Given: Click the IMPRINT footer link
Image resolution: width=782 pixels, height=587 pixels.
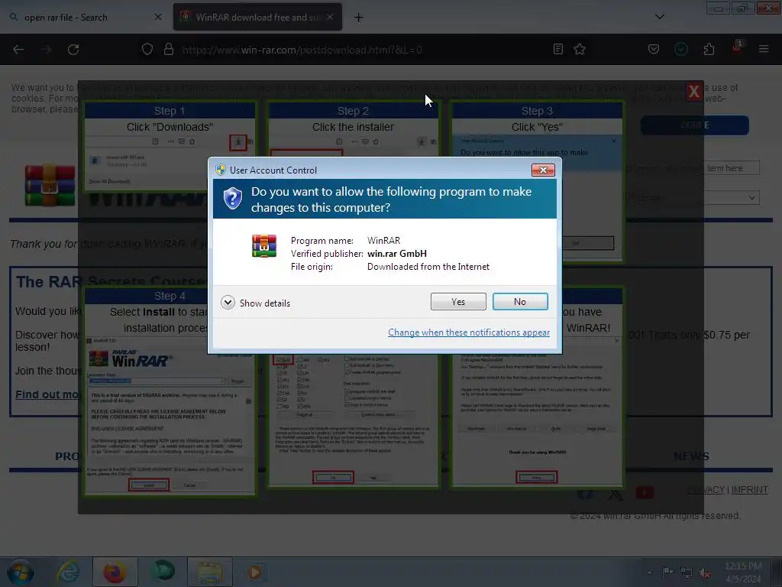Looking at the screenshot, I should (750, 490).
